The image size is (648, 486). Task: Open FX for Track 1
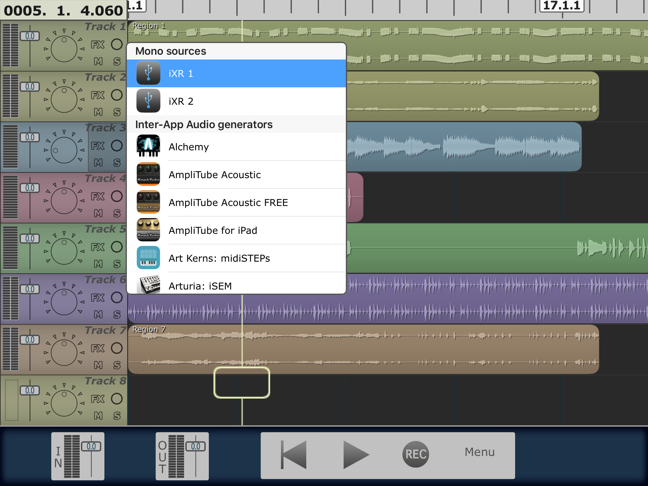click(98, 45)
